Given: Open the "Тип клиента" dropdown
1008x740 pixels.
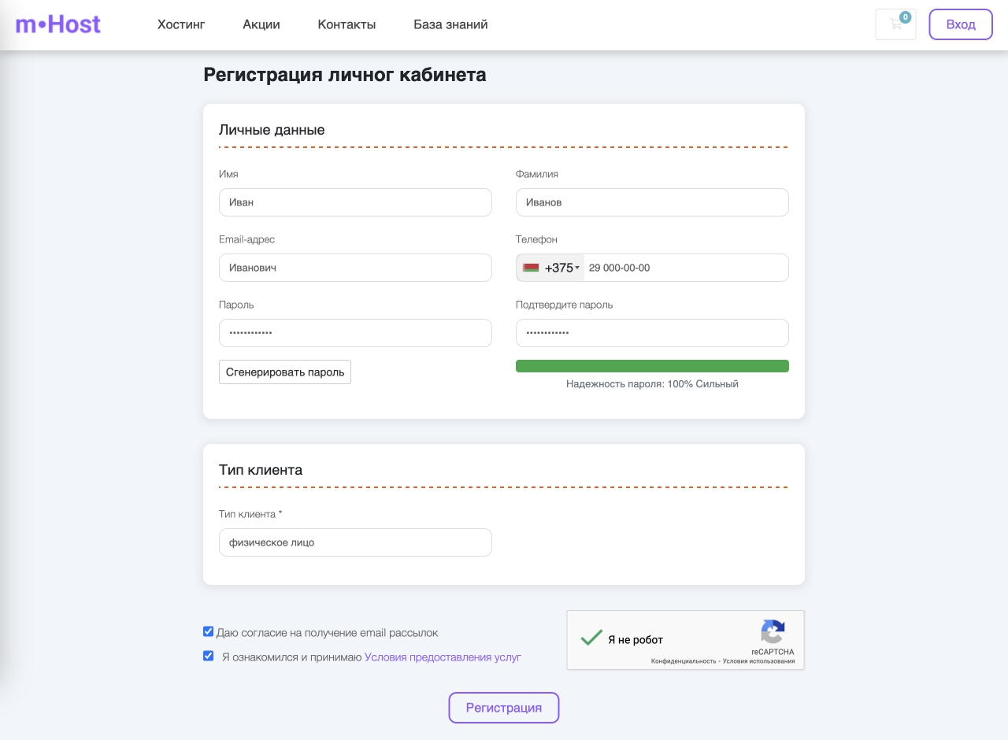Looking at the screenshot, I should coord(355,542).
